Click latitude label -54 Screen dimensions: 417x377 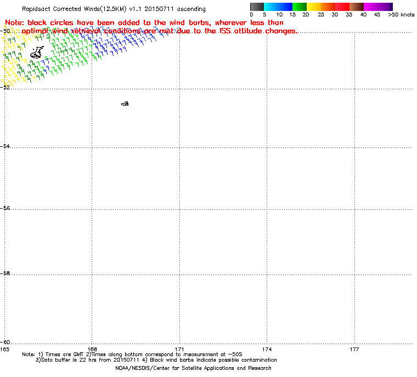coord(5,146)
